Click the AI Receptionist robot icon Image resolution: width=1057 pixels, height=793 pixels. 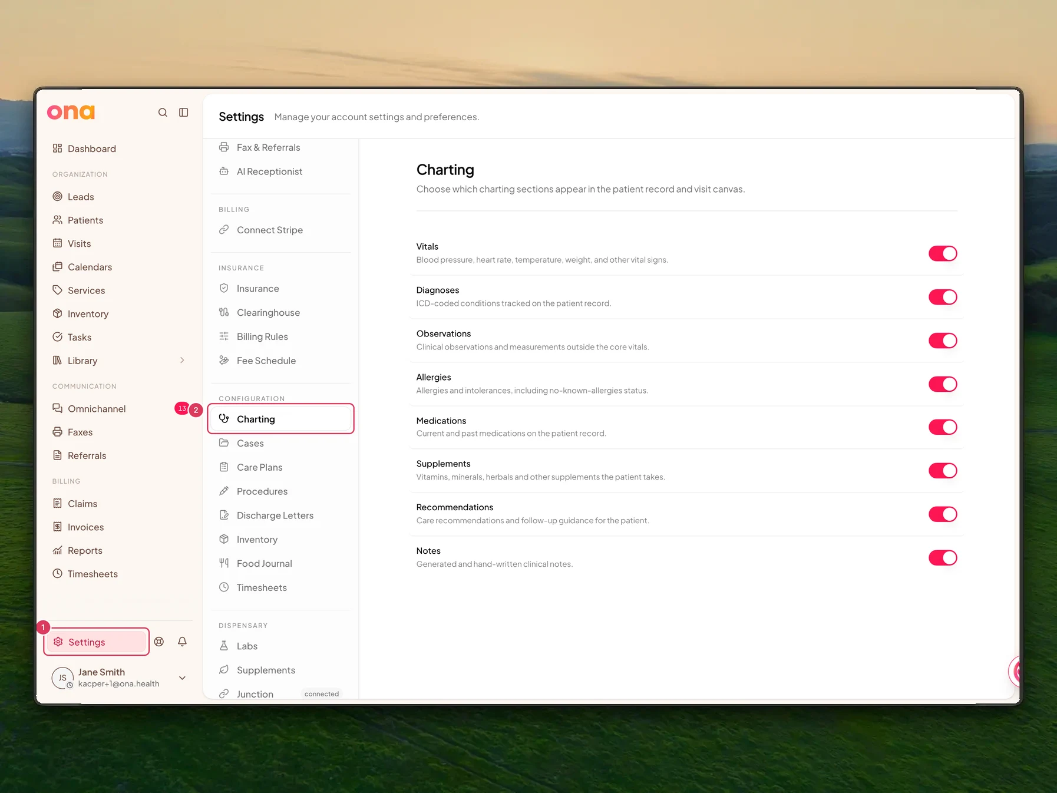point(224,171)
